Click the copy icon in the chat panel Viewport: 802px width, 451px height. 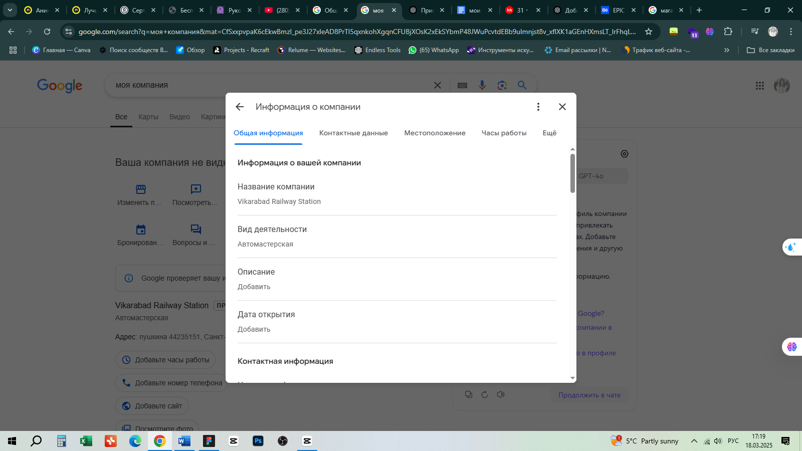coord(469,394)
